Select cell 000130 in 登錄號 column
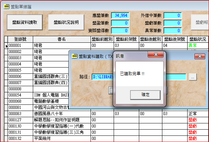This screenshot has width=209, height=142. coord(20,126)
